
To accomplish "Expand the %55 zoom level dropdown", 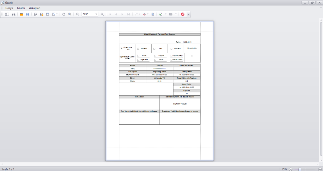I will click(x=96, y=14).
